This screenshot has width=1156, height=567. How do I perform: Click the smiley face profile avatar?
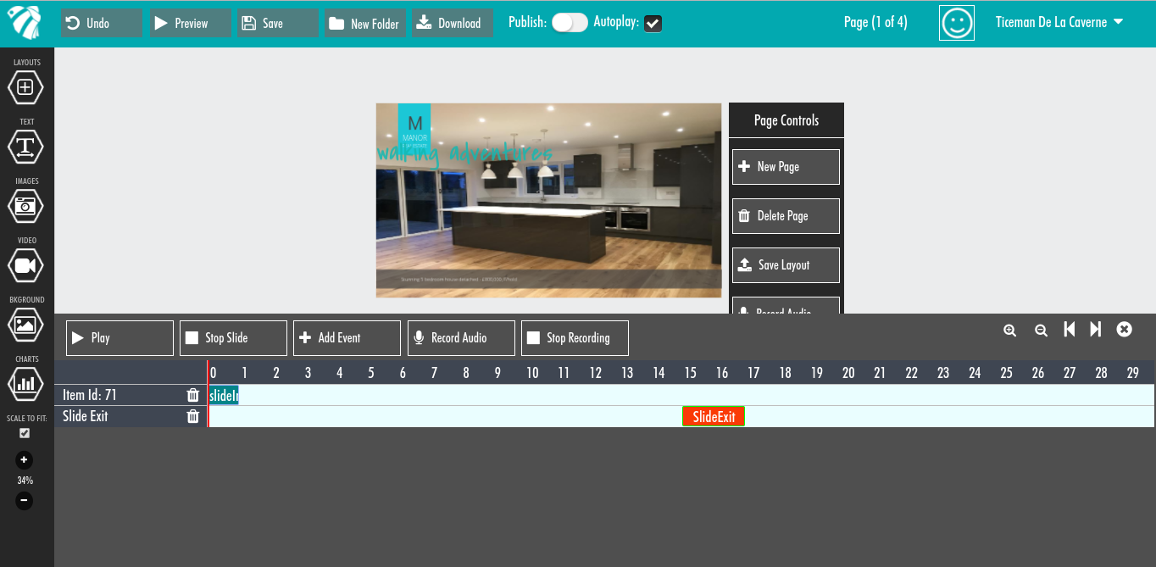tap(957, 23)
